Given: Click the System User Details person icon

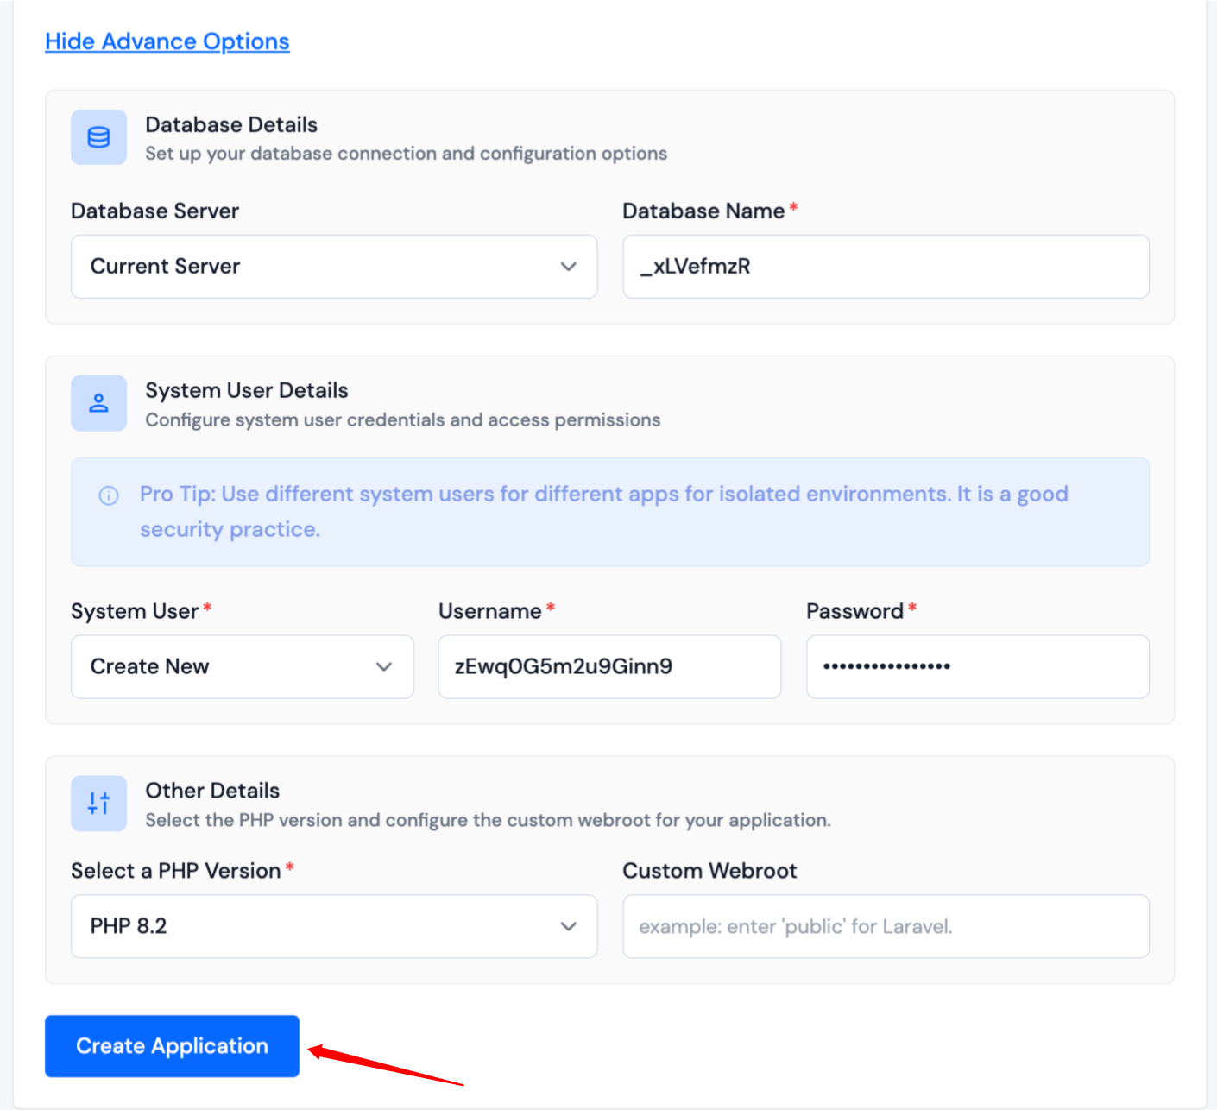Looking at the screenshot, I should [x=98, y=403].
